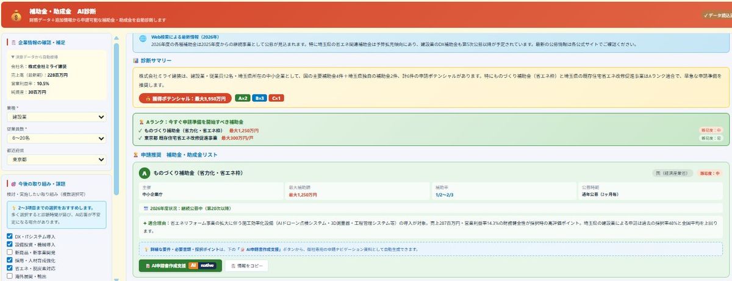Click 東京都 既存住宅省エネ改修促進事業 in the Aランク list
This screenshot has height=281, width=732.
pos(181,138)
